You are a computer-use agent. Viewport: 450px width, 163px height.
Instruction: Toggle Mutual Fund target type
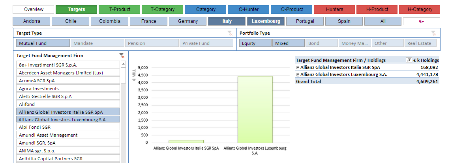click(43, 43)
